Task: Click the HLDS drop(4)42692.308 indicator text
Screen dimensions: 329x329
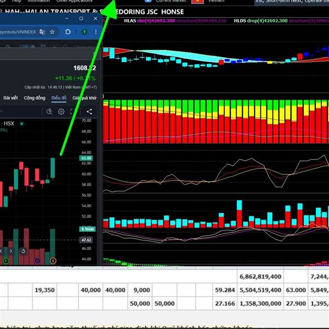Action: click(x=260, y=21)
